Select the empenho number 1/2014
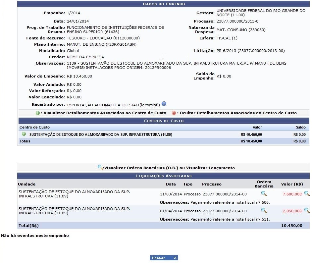The width and height of the screenshot is (312, 263). point(74,13)
